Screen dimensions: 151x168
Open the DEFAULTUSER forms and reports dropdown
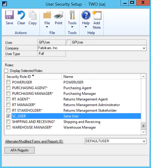tap(144, 141)
